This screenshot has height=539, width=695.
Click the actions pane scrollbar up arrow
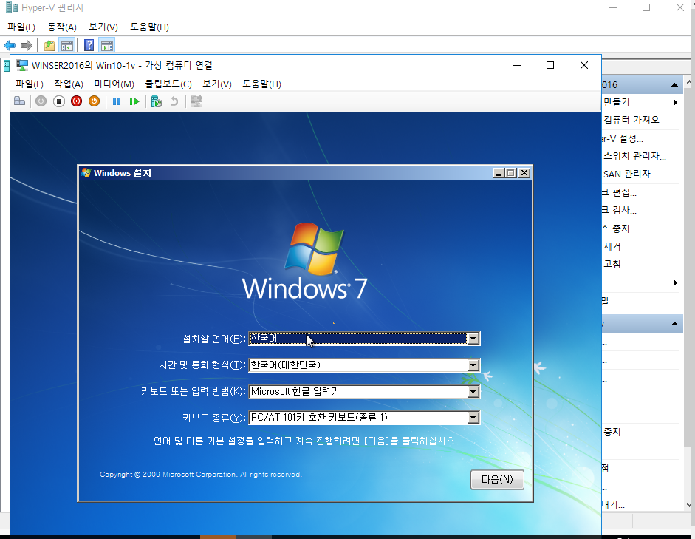coord(688,81)
